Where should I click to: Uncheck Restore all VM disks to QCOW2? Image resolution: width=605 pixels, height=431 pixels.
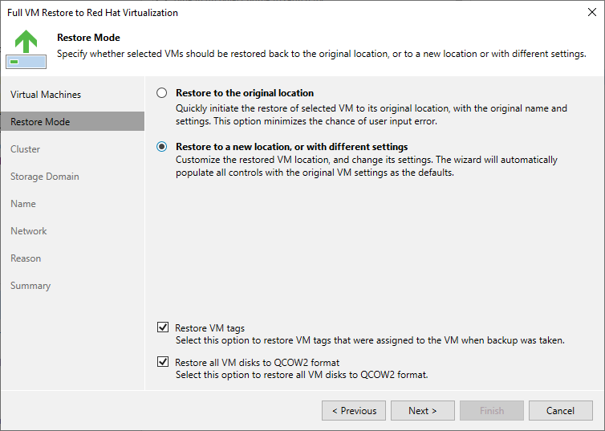[163, 363]
